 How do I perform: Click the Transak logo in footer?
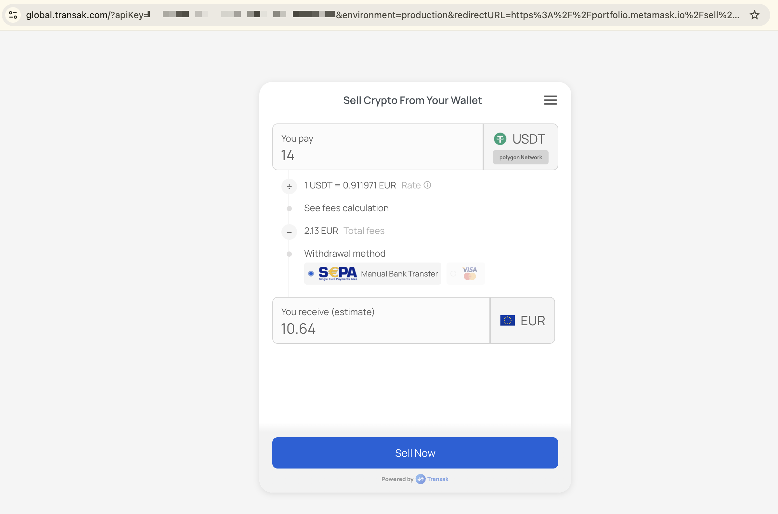pyautogui.click(x=421, y=479)
